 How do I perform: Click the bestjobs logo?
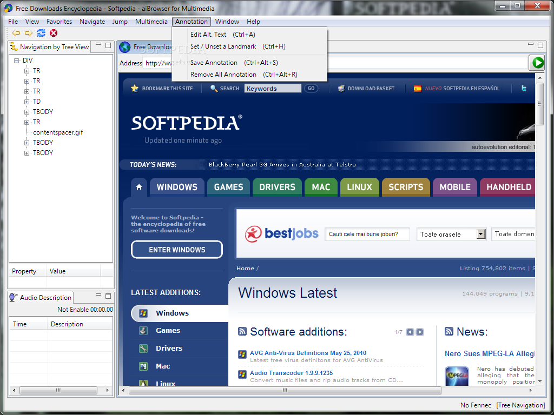[281, 233]
